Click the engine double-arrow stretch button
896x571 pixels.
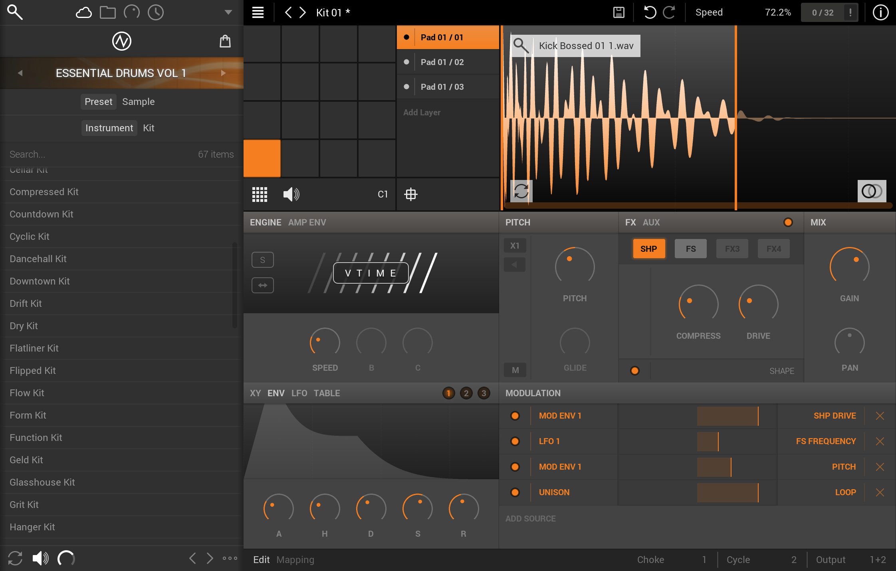point(263,285)
